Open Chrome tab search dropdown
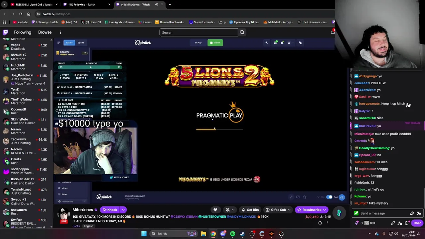 4,5
